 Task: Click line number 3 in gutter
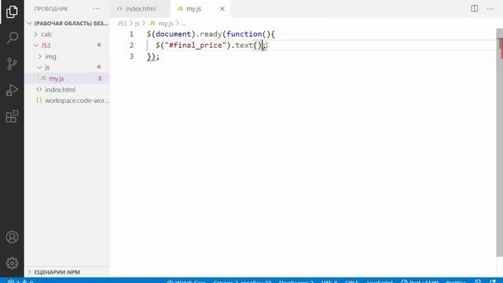point(131,57)
